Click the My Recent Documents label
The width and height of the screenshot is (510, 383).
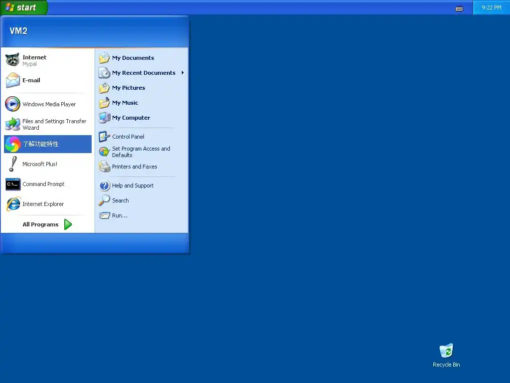(144, 73)
